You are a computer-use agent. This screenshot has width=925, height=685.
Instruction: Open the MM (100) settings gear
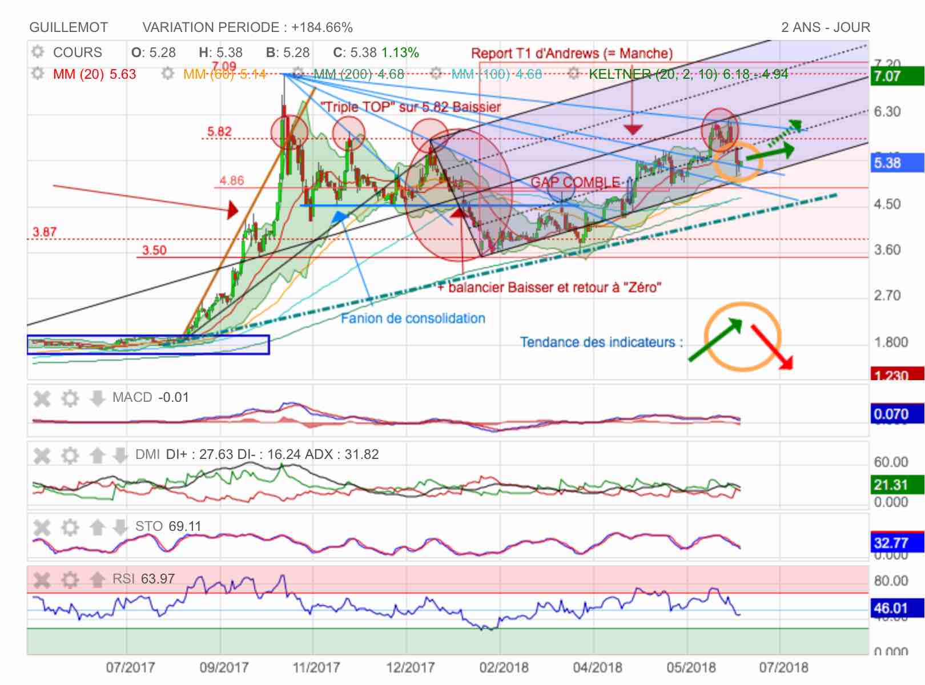click(x=436, y=74)
